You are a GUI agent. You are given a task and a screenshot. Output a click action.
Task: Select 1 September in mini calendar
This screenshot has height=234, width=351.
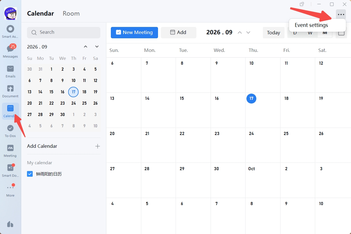click(51, 69)
